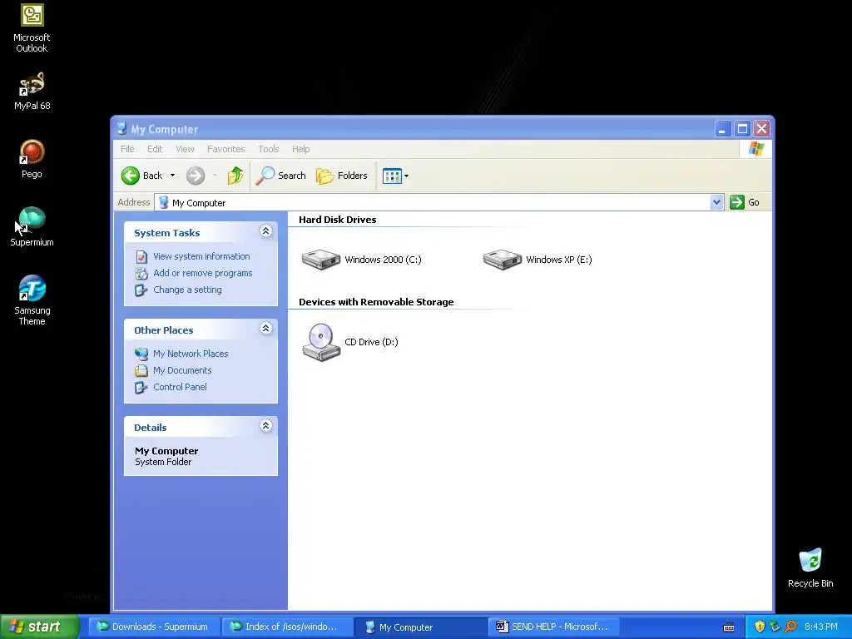
Task: Launch MyPal 68 browser shortcut
Action: pos(32,92)
